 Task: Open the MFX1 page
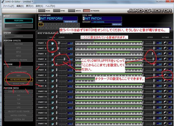click(19, 48)
